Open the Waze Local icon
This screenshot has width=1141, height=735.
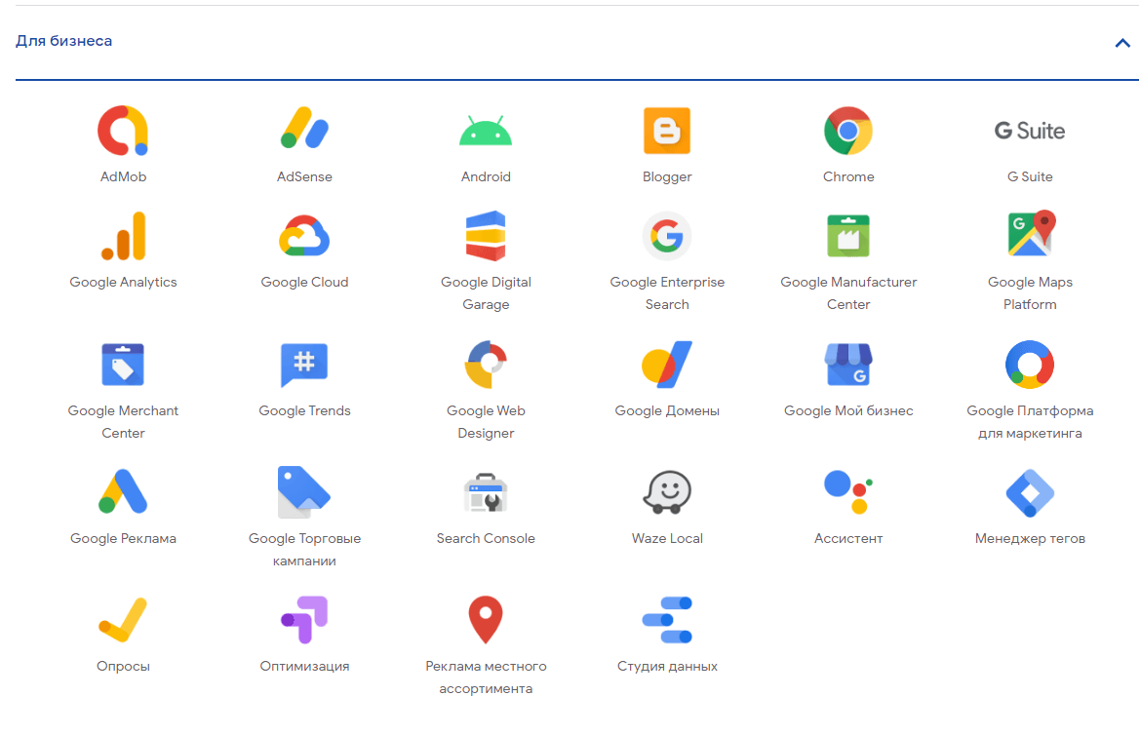666,492
